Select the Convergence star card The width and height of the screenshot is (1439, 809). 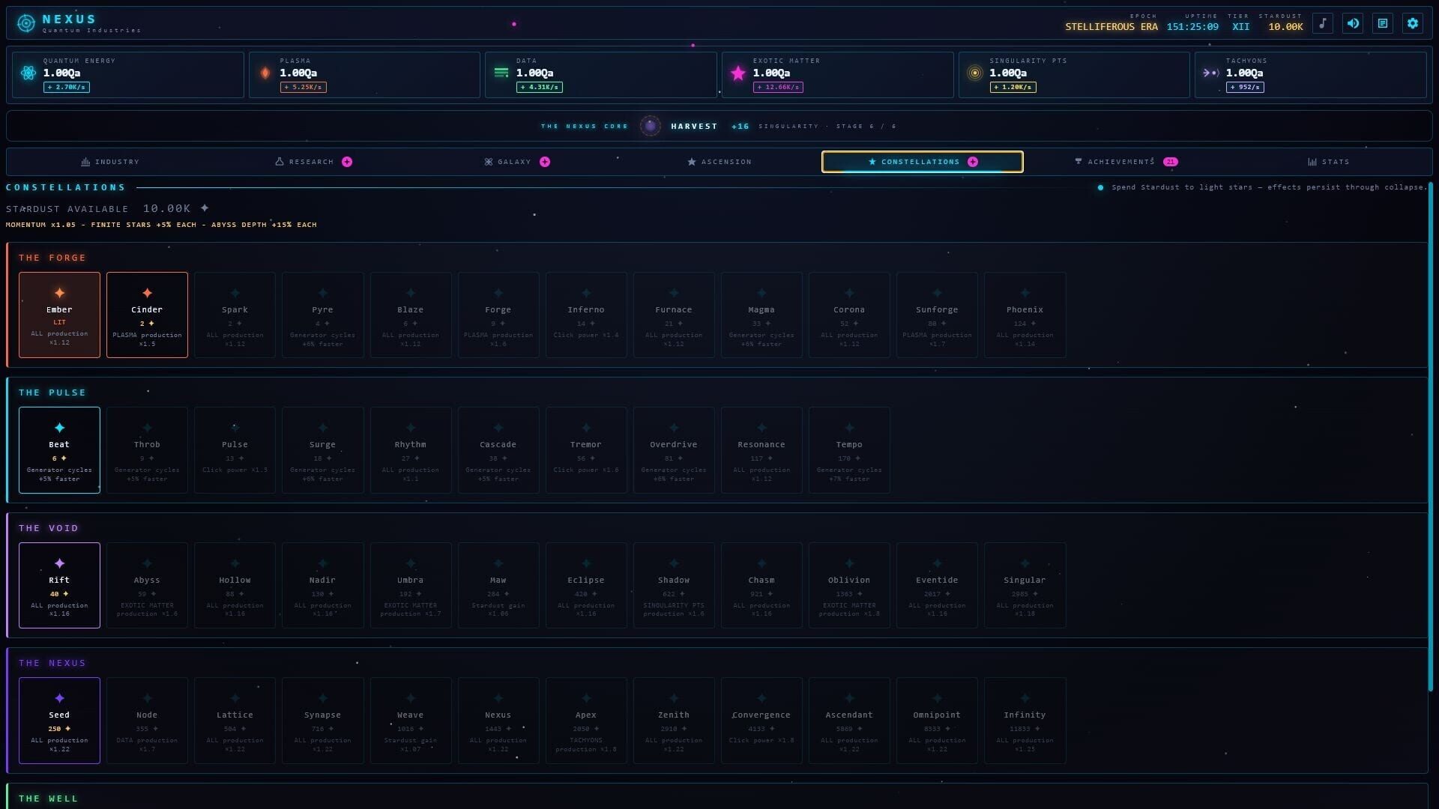point(761,721)
